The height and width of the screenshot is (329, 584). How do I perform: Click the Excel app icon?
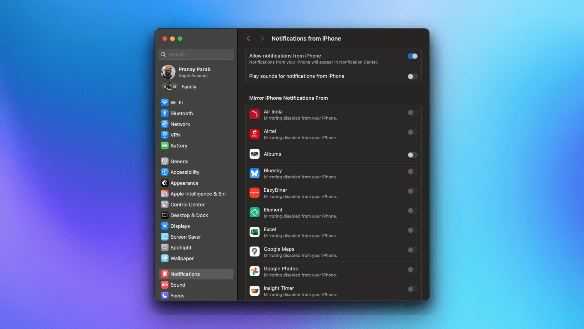tap(254, 232)
